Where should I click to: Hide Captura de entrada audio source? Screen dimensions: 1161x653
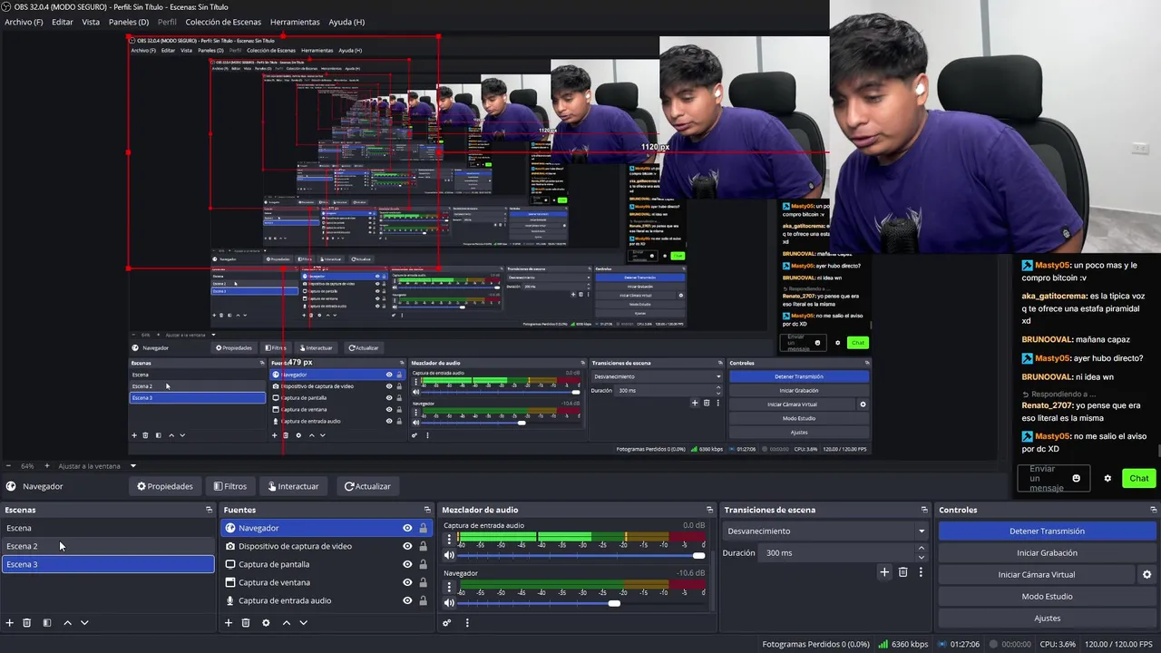407,600
